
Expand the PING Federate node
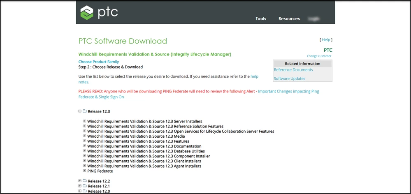click(x=85, y=171)
